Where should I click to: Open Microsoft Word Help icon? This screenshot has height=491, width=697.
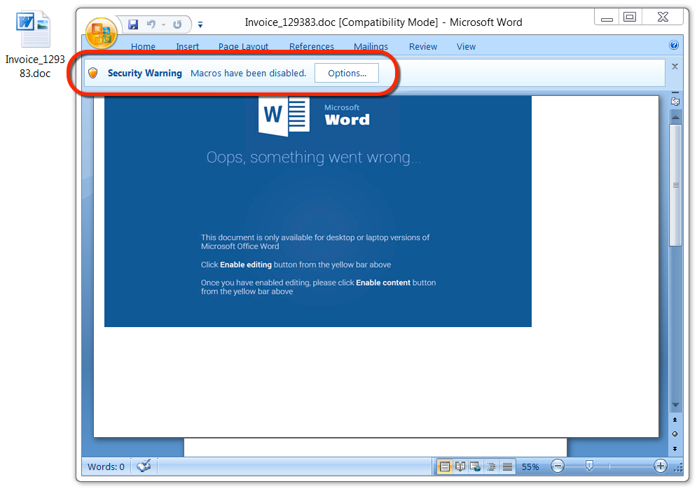(x=674, y=45)
